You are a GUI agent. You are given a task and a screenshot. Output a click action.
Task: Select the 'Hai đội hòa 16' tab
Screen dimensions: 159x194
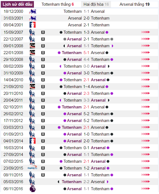pyautogui.click(x=96, y=4)
